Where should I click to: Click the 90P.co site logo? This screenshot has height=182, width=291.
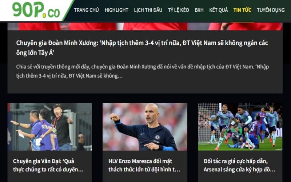click(36, 10)
